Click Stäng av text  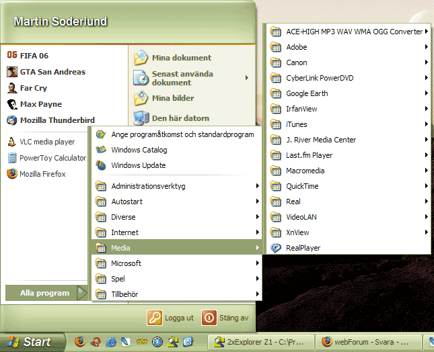click(234, 318)
